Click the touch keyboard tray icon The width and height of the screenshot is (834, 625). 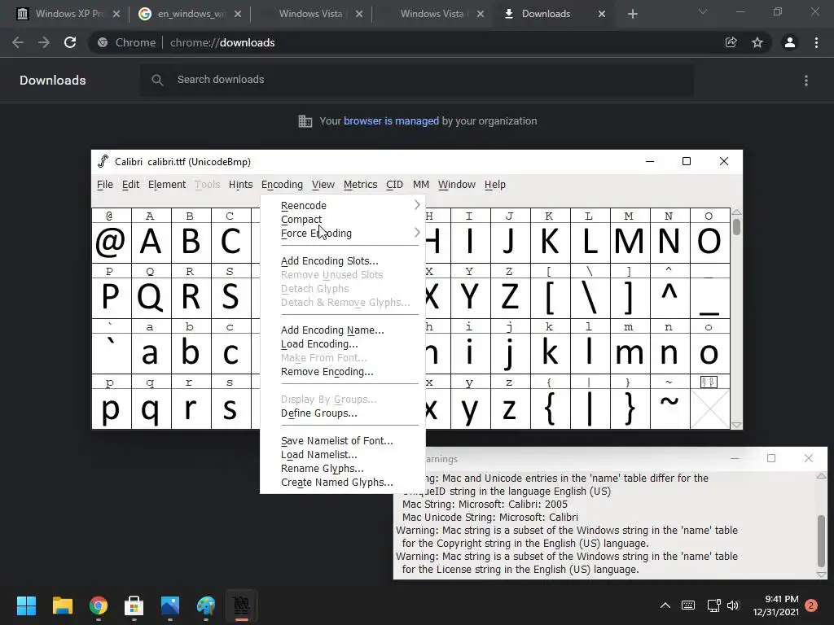687,605
